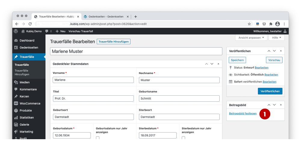The width and height of the screenshot is (301, 150).
Task: Collapse the Veröffentlichen panel toggle arrow
Action: 281,51
